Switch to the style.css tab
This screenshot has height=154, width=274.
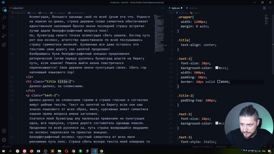pyautogui.click(x=175, y=8)
